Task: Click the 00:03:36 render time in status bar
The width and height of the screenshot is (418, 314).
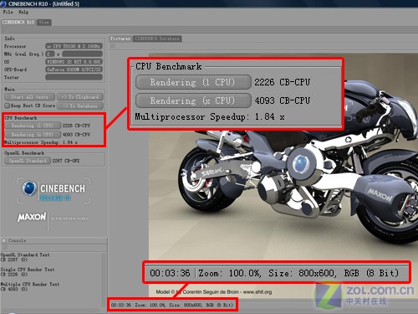Action: coord(121,305)
